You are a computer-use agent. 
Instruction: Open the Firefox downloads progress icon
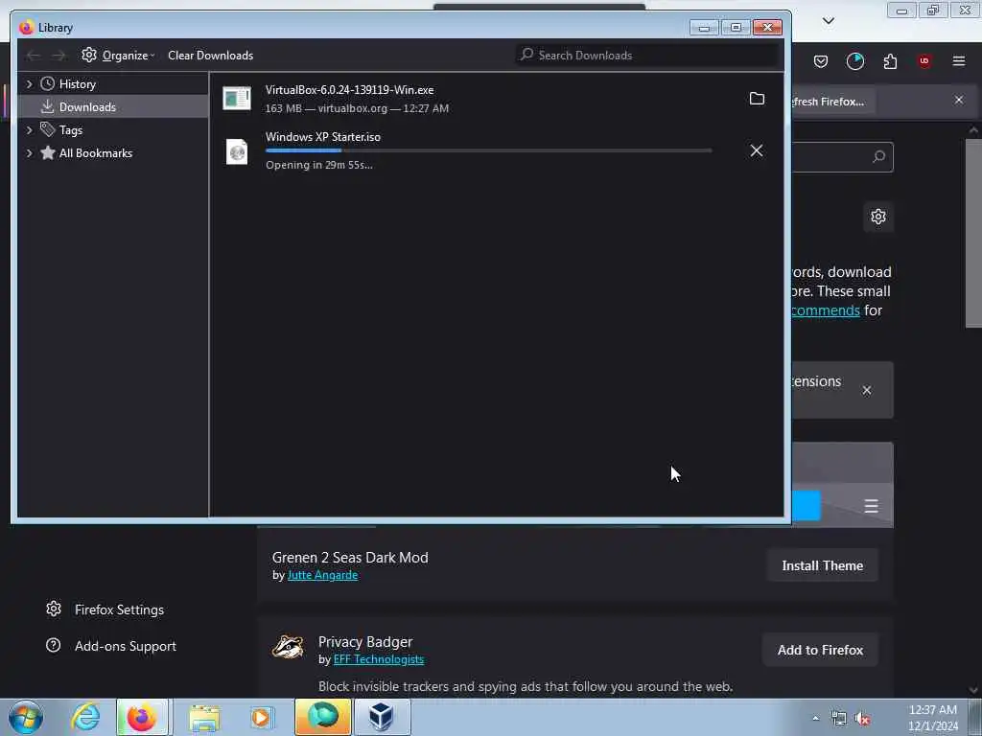[854, 61]
